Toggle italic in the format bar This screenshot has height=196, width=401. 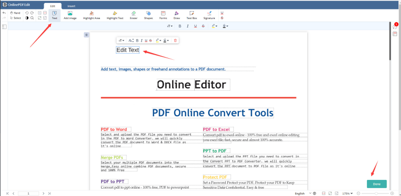[x=188, y=26]
